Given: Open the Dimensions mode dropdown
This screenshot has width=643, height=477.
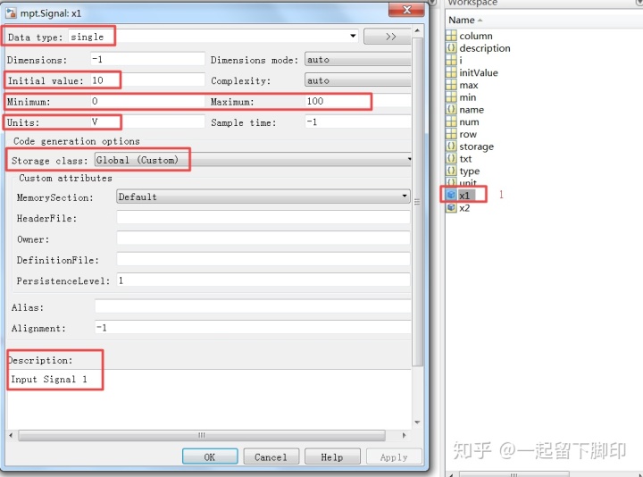Looking at the screenshot, I should click(x=357, y=60).
